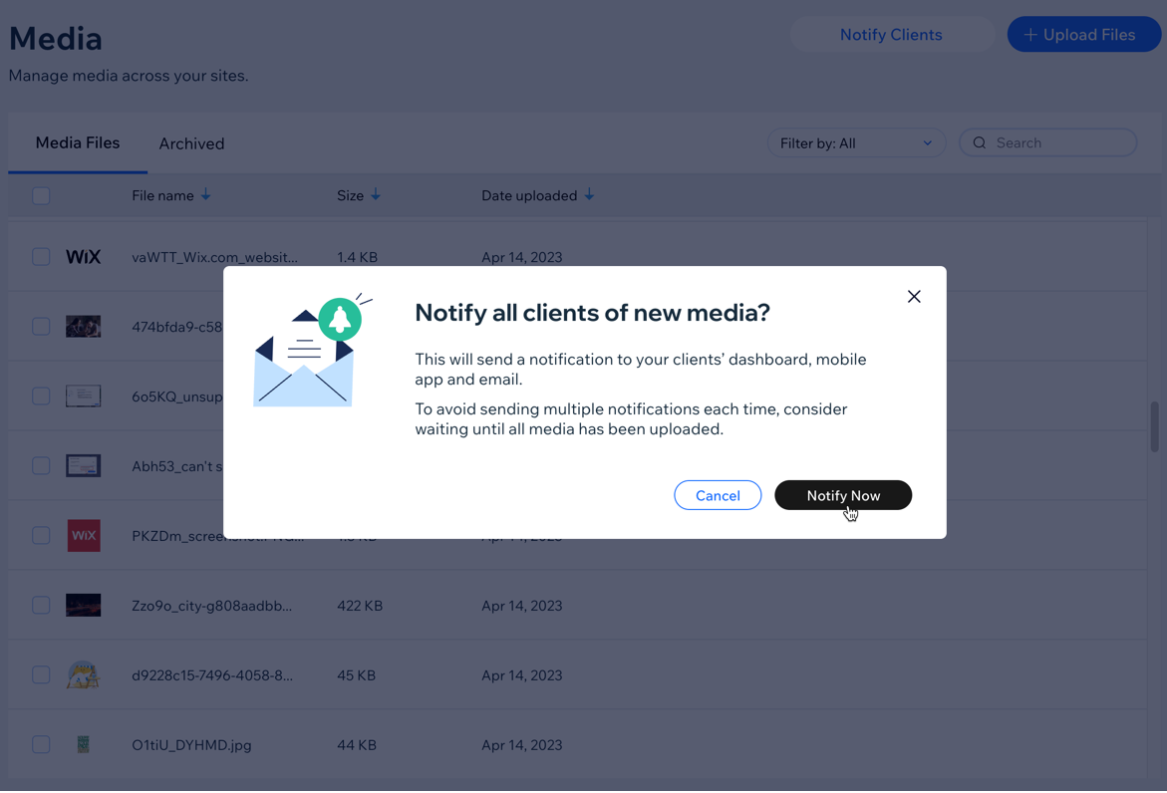Open the Media Files tab
Viewport: 1167px width, 793px height.
[x=78, y=143]
